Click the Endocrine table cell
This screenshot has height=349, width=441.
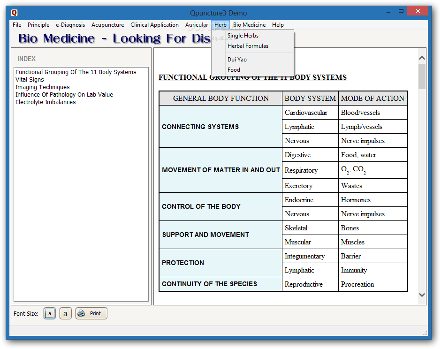(310, 200)
